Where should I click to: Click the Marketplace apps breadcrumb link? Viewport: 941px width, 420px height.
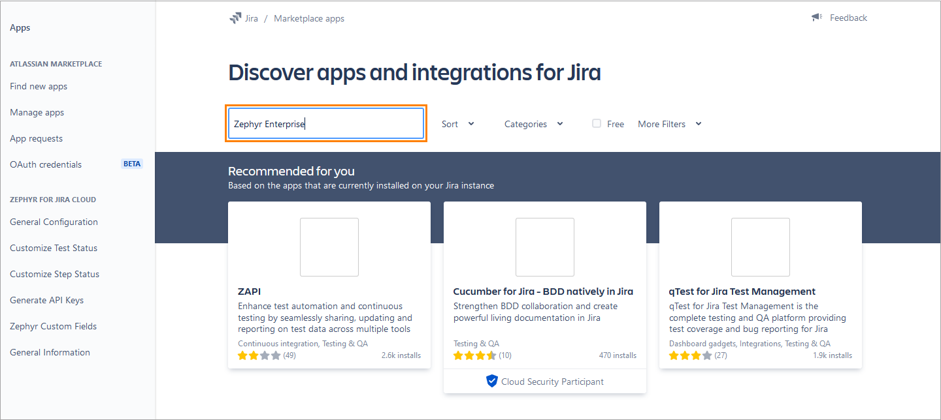309,18
